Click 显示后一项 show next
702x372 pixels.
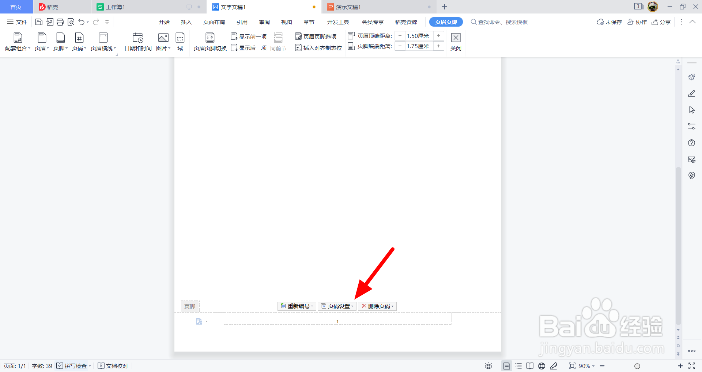click(x=249, y=48)
